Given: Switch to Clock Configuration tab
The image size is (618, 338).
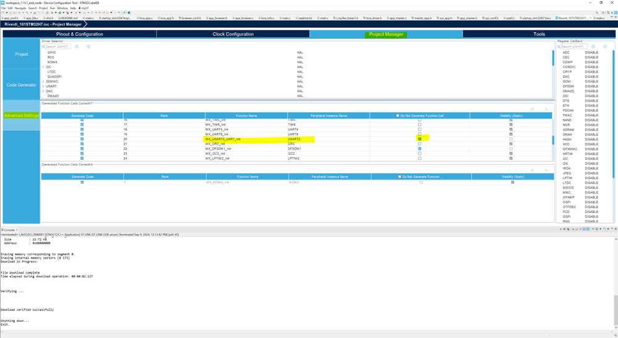Looking at the screenshot, I should pyautogui.click(x=233, y=34).
